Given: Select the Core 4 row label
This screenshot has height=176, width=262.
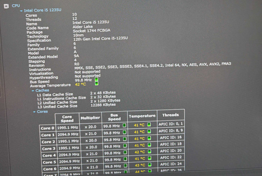Looking at the screenshot, I should (49, 155).
